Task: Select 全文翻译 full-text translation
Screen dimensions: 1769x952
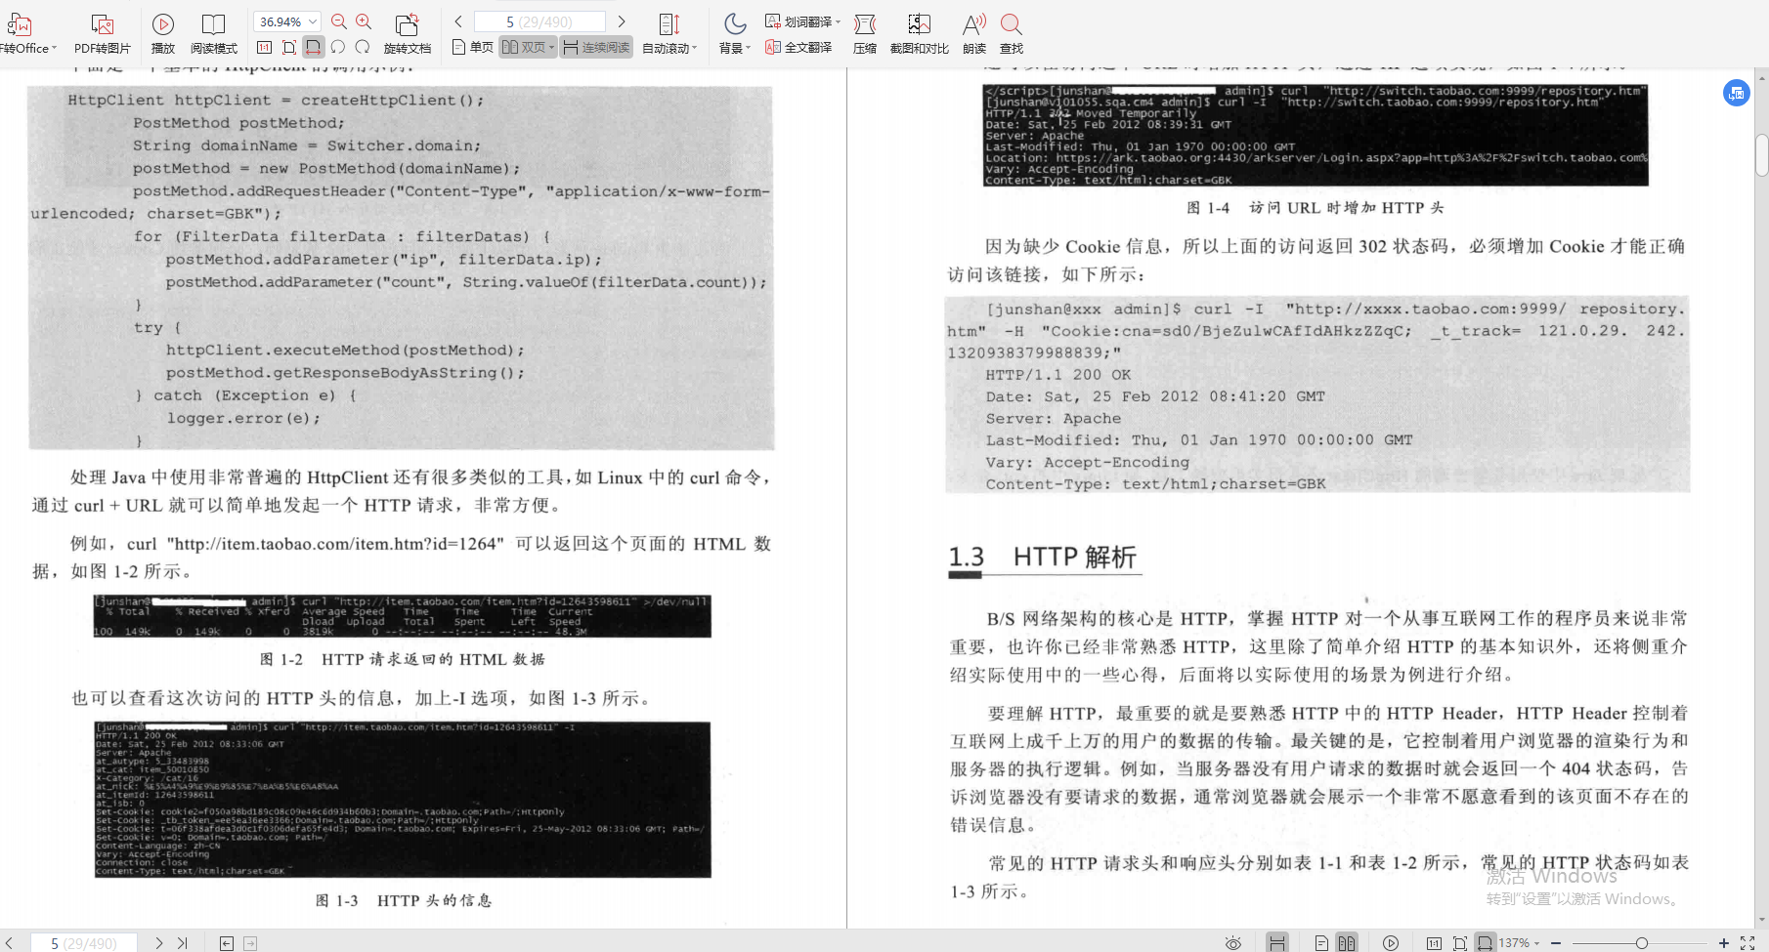Action: coord(804,46)
